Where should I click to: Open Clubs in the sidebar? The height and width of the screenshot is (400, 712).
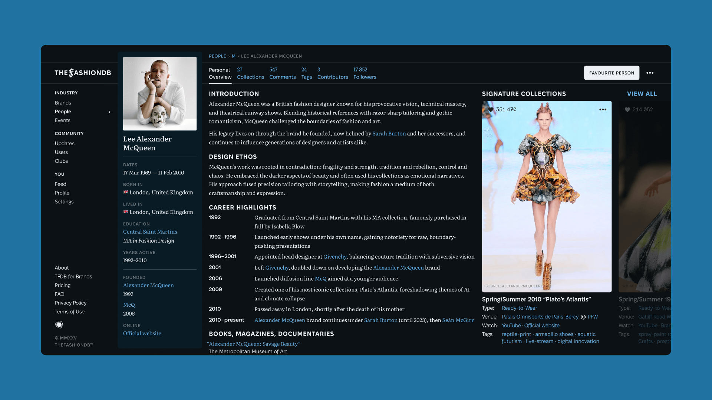[61, 161]
